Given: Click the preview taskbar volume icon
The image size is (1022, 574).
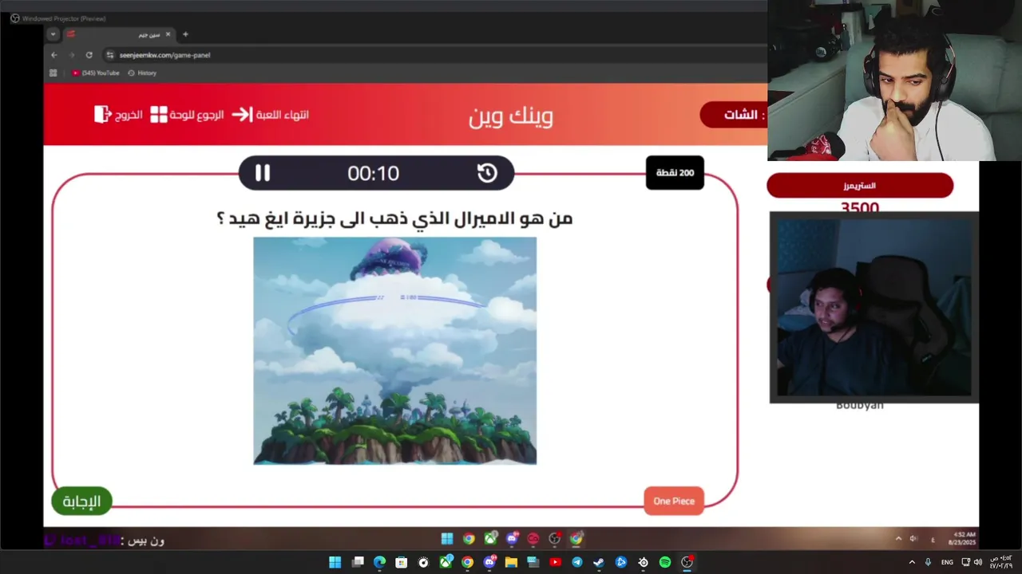Looking at the screenshot, I should (x=914, y=538).
